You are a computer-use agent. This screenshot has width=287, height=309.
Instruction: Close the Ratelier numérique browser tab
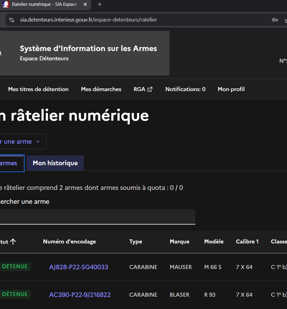pyautogui.click(x=85, y=5)
